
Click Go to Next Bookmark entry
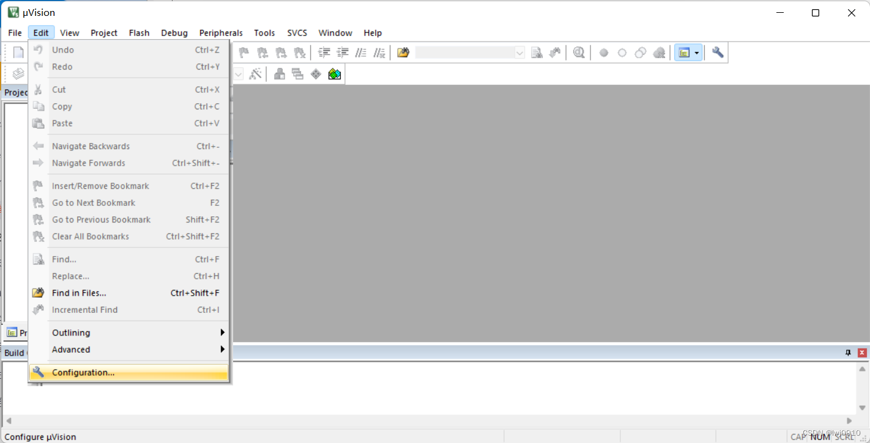point(128,203)
